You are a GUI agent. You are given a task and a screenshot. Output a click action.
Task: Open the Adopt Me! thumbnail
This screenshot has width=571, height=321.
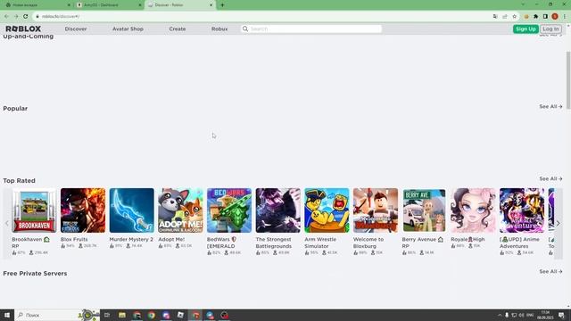pyautogui.click(x=180, y=210)
